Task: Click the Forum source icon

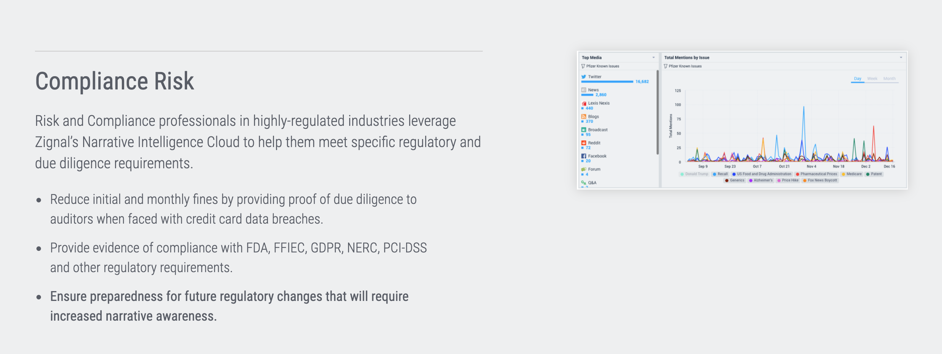Action: (584, 169)
